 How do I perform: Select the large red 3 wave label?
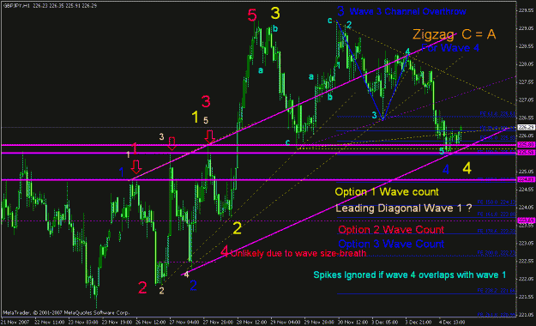(x=206, y=101)
